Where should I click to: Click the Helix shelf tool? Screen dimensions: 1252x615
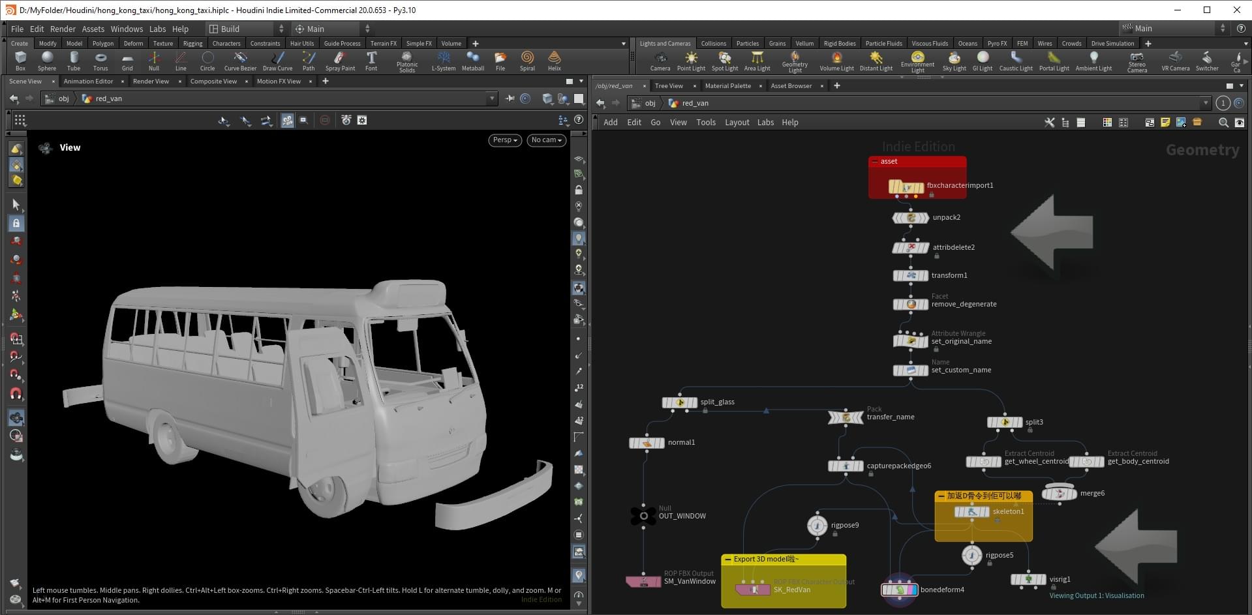554,60
